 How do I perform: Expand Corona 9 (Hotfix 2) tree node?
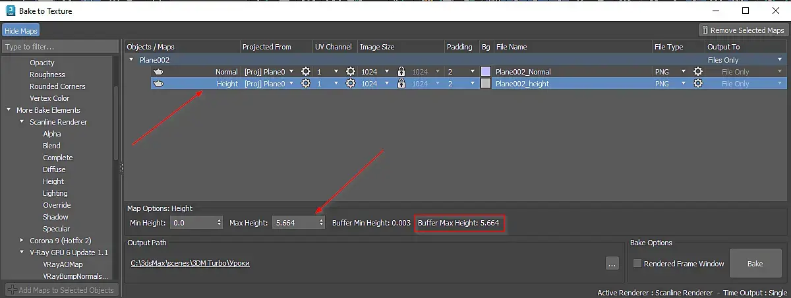point(22,241)
